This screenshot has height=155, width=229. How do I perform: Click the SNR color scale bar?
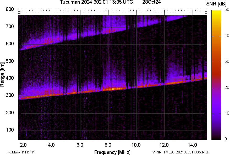click(216, 75)
